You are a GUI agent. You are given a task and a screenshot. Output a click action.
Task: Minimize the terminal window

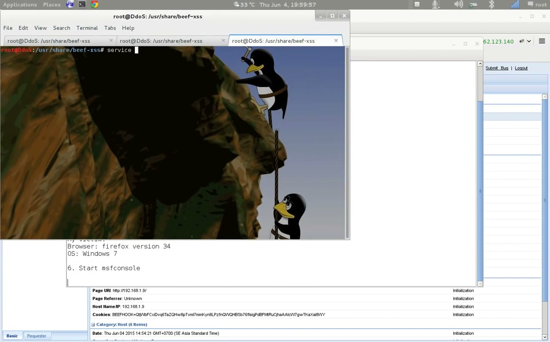321,16
